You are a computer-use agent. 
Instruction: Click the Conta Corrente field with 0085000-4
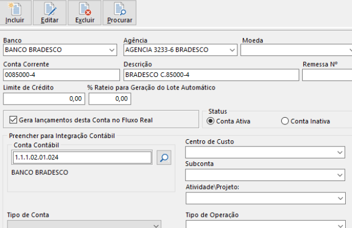coord(62,75)
